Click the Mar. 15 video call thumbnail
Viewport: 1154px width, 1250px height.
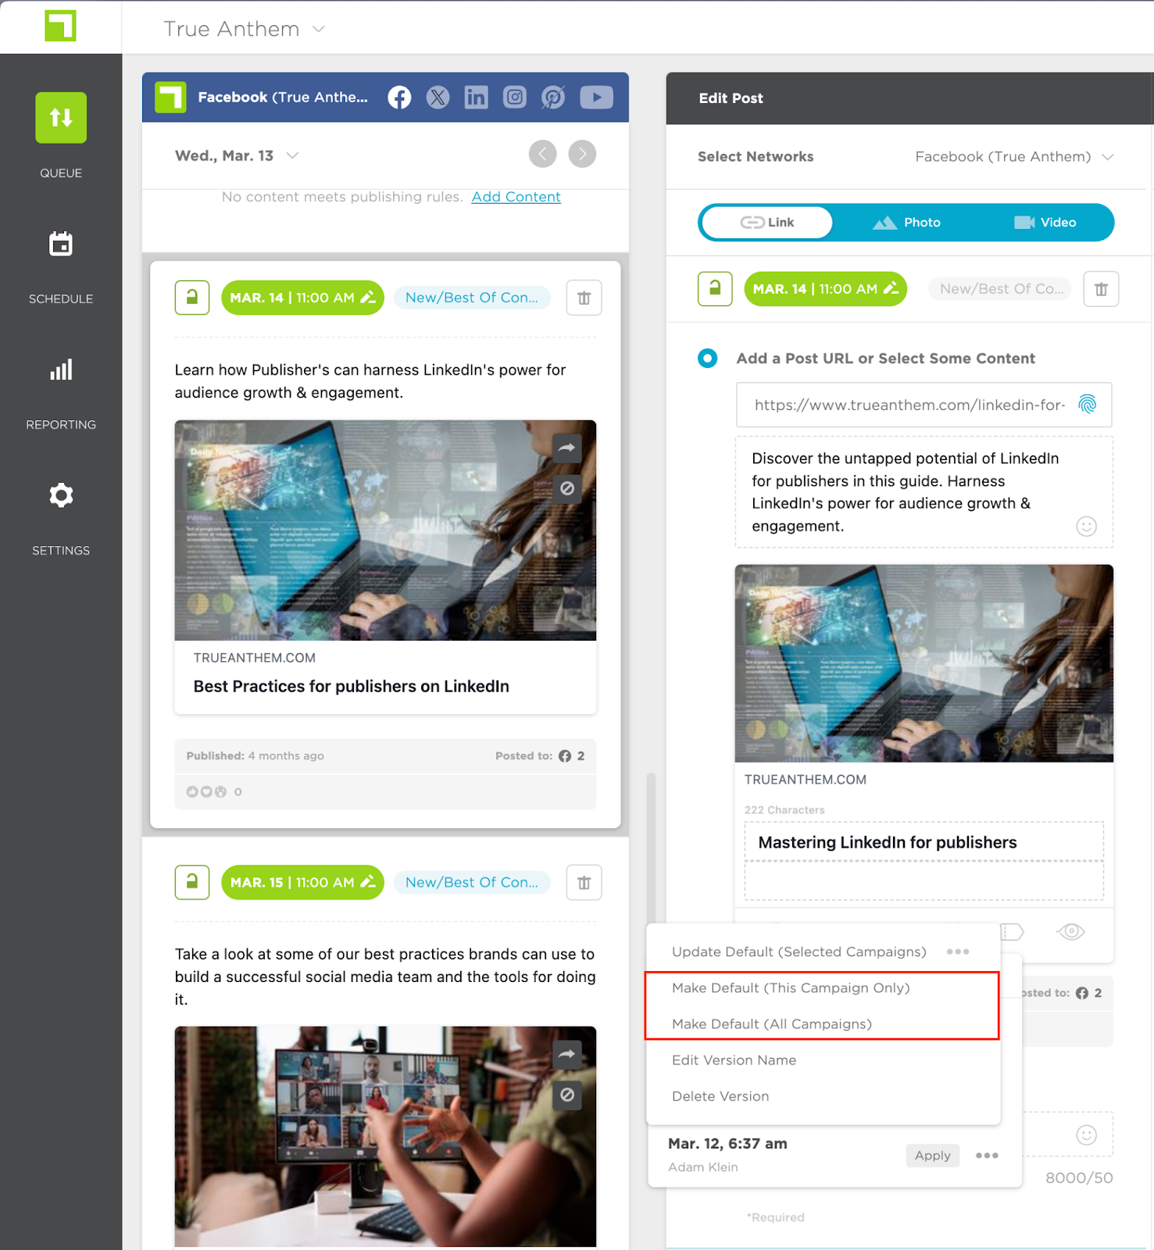click(x=385, y=1136)
